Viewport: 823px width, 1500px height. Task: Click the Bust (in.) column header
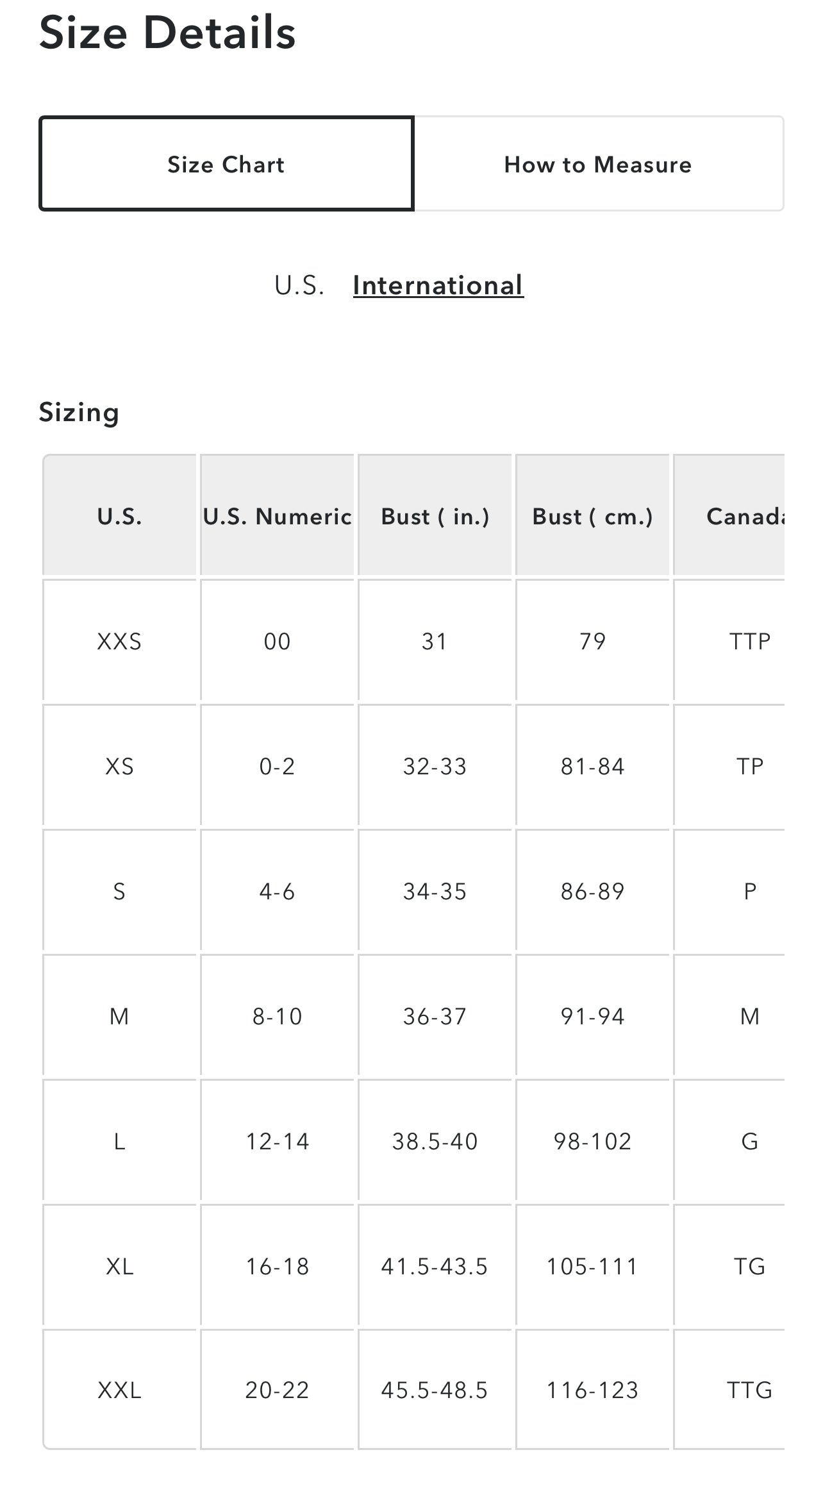point(435,516)
